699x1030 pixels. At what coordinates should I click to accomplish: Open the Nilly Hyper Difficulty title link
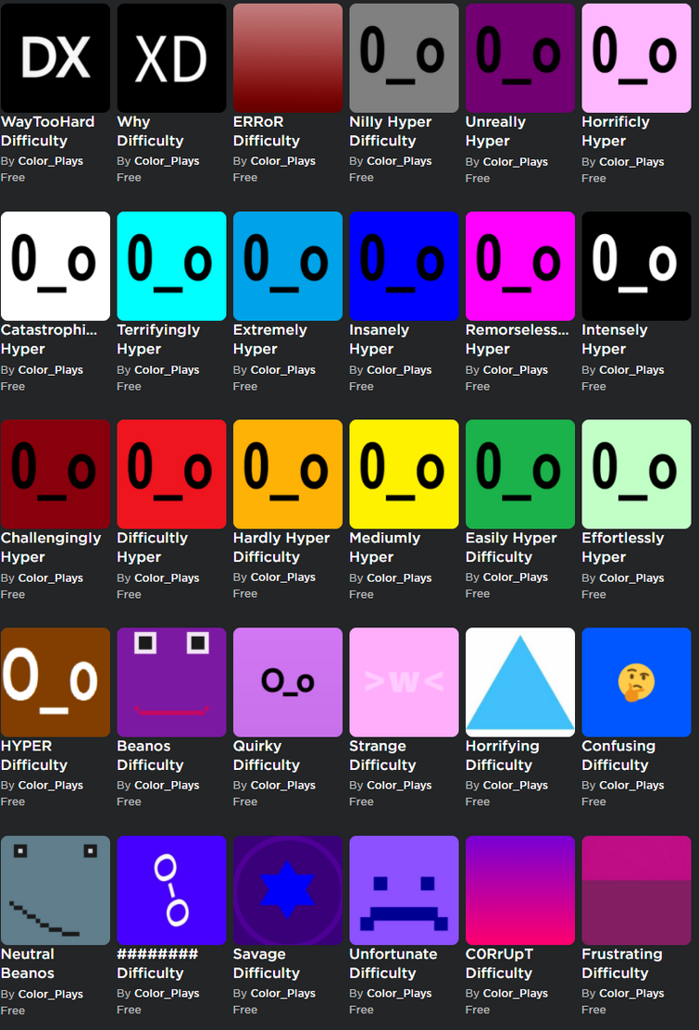pos(390,131)
